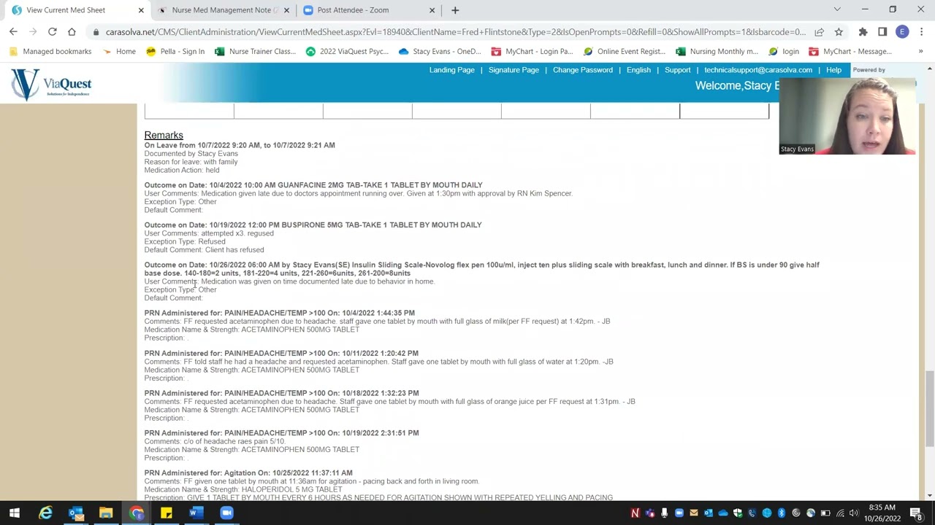This screenshot has width=935, height=525.
Task: Click the ViaQuest logo
Action: pos(51,85)
